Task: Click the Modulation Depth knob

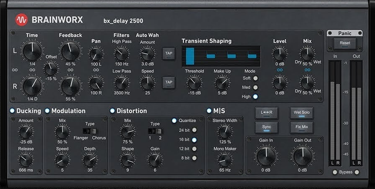Action: point(90,160)
